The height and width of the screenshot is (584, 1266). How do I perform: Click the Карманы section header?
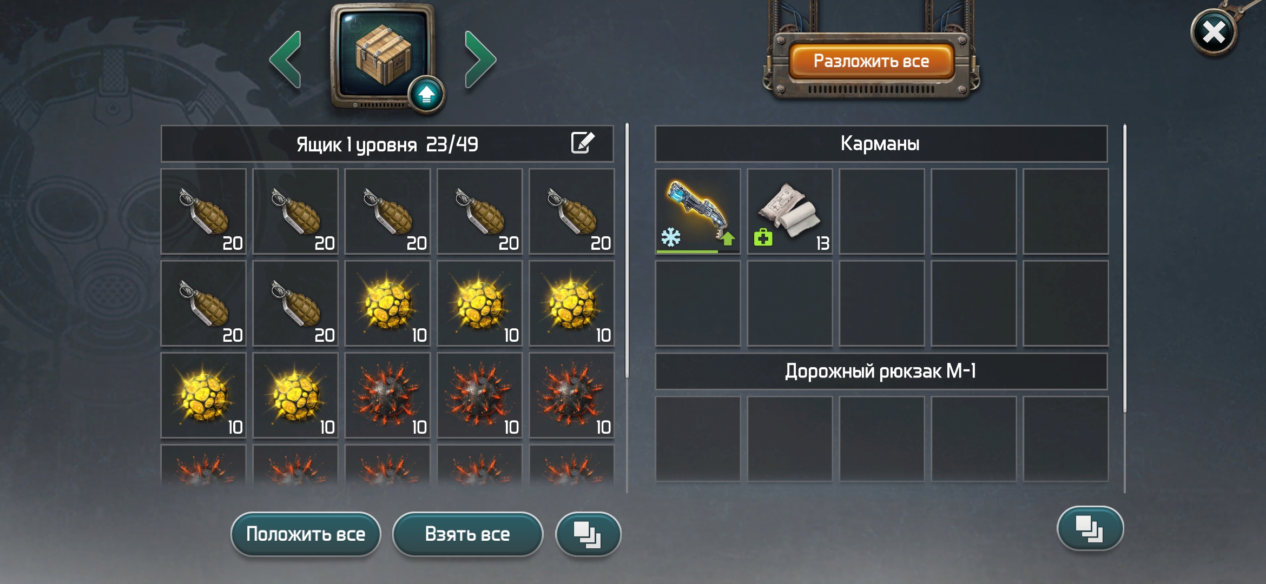coord(881,144)
